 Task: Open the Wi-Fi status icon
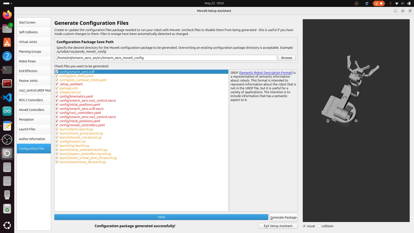coord(397,3)
